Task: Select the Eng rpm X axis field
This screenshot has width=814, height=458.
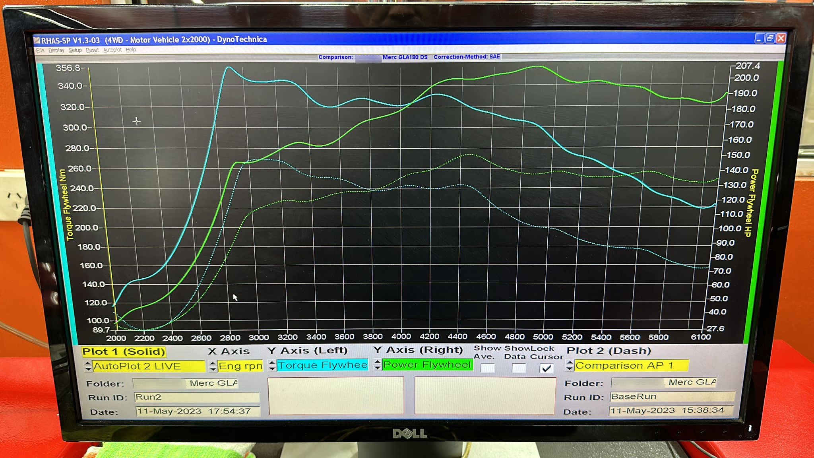Action: tap(240, 366)
